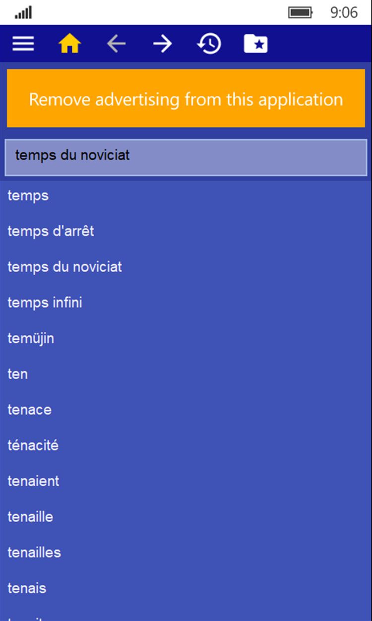Select 'temps du noviciat' in list
372x621 pixels.
point(64,267)
